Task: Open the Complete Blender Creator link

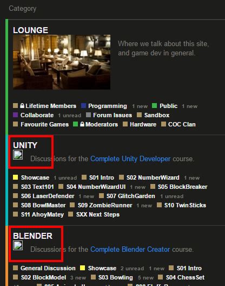Action: click(130, 249)
